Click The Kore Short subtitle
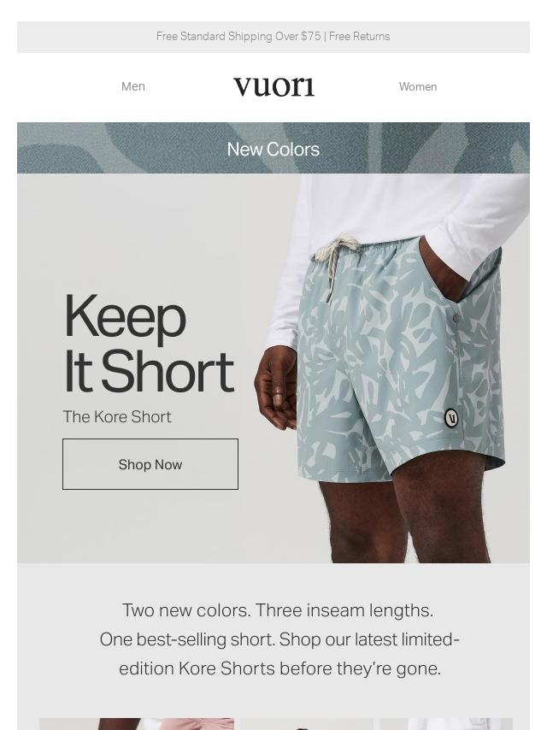Screen dimensions: 547x730 point(117,416)
